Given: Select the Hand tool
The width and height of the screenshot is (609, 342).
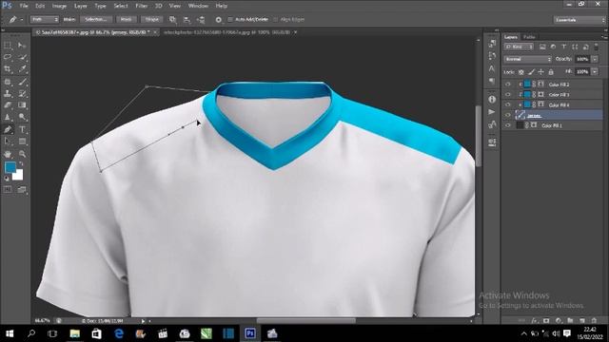Looking at the screenshot, I should pyautogui.click(x=8, y=154).
